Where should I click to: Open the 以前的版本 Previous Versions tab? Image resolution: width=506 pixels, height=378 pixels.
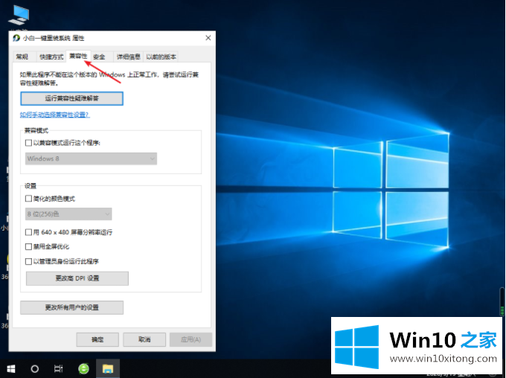(161, 57)
